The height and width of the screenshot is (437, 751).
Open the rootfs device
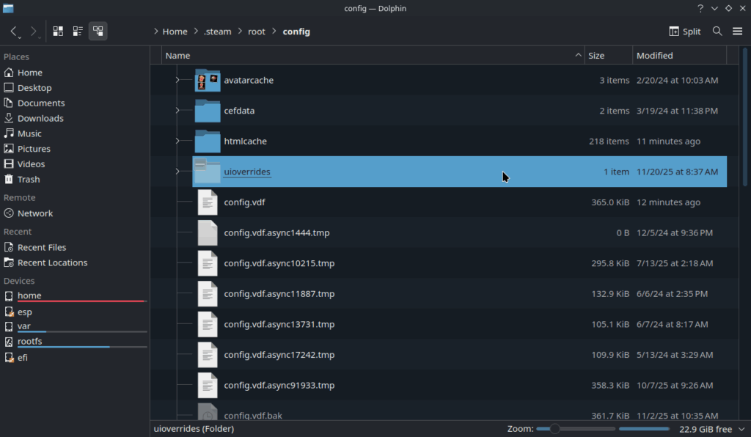pyautogui.click(x=30, y=341)
